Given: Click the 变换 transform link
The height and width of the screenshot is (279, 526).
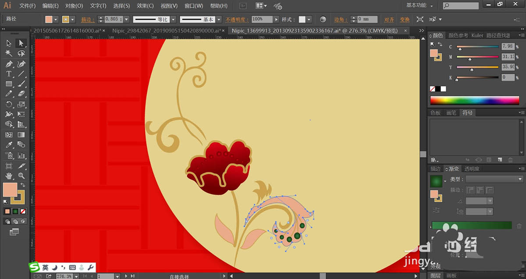Looking at the screenshot, I should (405, 20).
